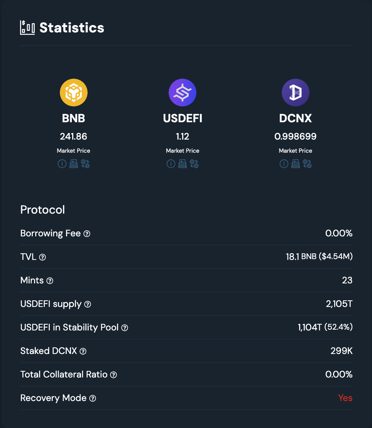
Task: Click the swap coins icon under BNB
Action: click(x=85, y=164)
